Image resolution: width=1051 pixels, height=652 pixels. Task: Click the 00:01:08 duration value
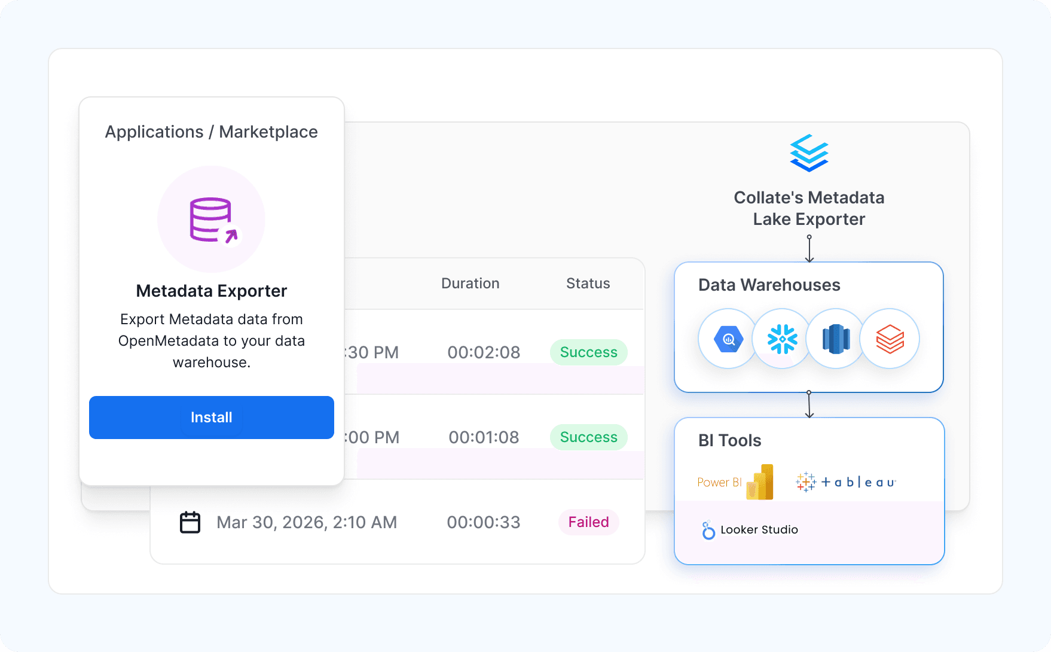[484, 437]
